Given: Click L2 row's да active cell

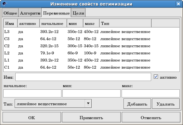Looking at the screenshot, I should (x=21, y=53).
